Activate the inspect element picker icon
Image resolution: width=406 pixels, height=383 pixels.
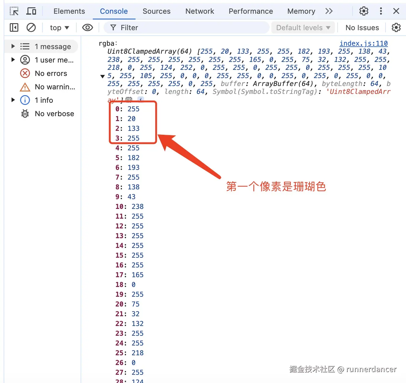pos(14,11)
